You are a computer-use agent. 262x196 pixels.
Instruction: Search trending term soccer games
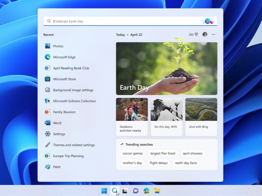pos(133,153)
